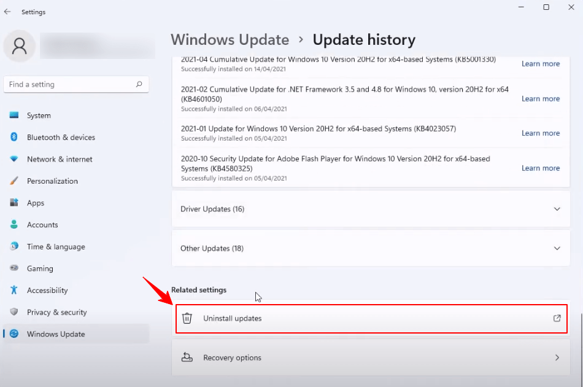The width and height of the screenshot is (583, 387).
Task: Expand the Driver Updates (16) section
Action: 557,209
